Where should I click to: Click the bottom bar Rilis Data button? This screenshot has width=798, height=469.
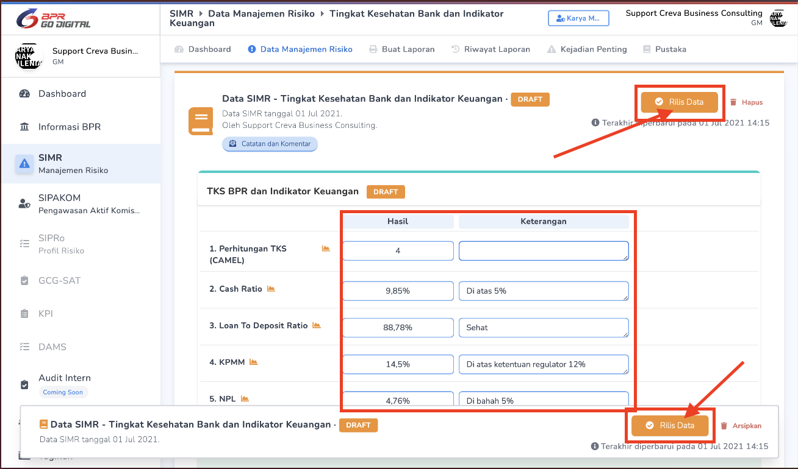point(670,425)
